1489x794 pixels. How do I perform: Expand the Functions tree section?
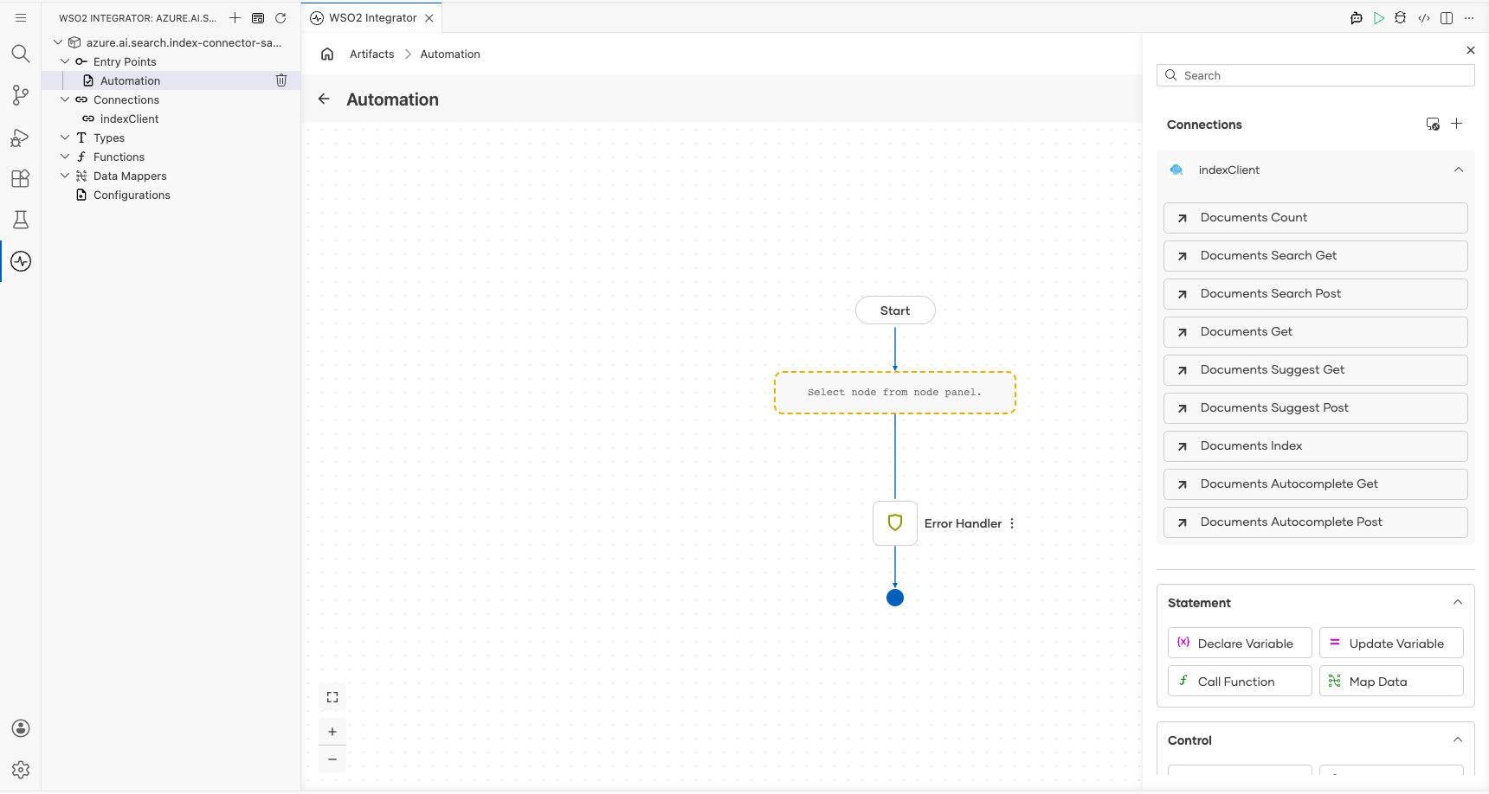65,157
